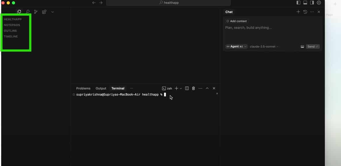Toggle the secondary sidebar layout button

pyautogui.click(x=312, y=3)
